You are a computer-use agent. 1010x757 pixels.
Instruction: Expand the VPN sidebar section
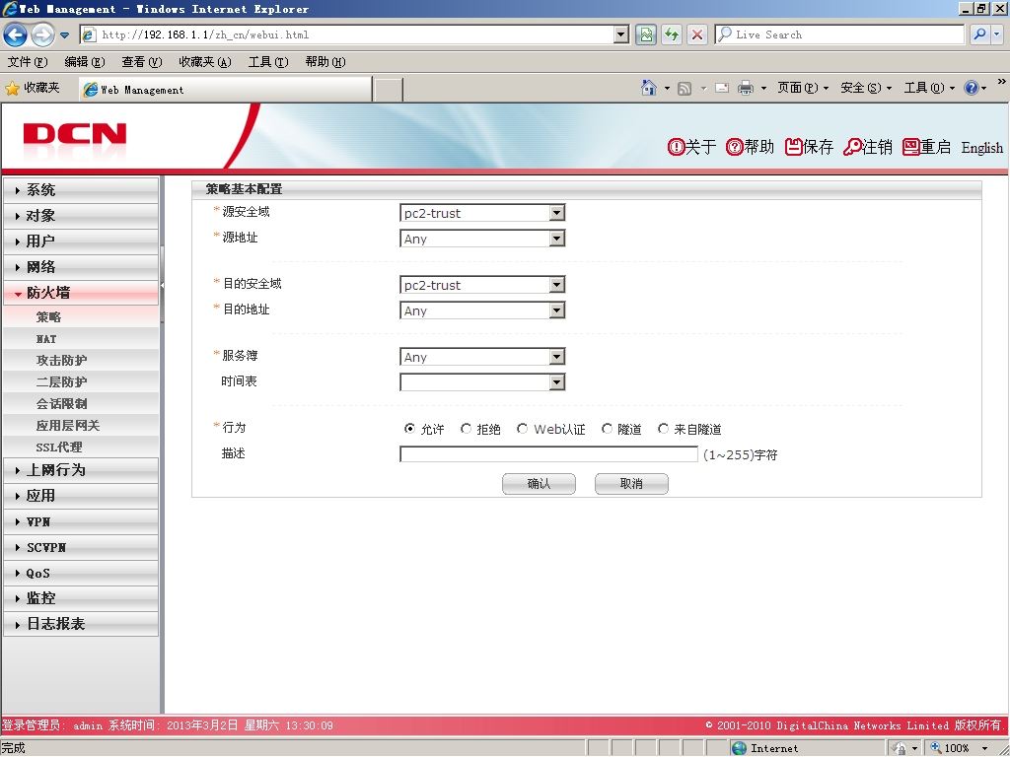[x=81, y=521]
